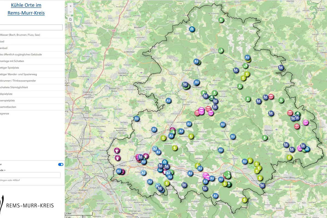The image size is (327, 218).
Task: Zoom out of the map
Action: coord(71,12)
